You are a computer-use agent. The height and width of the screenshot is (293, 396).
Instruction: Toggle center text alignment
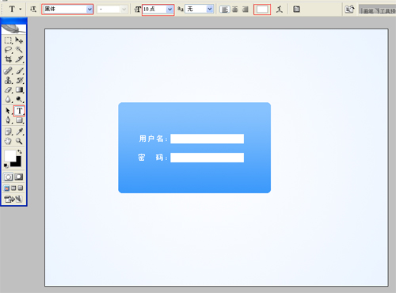[x=235, y=10]
